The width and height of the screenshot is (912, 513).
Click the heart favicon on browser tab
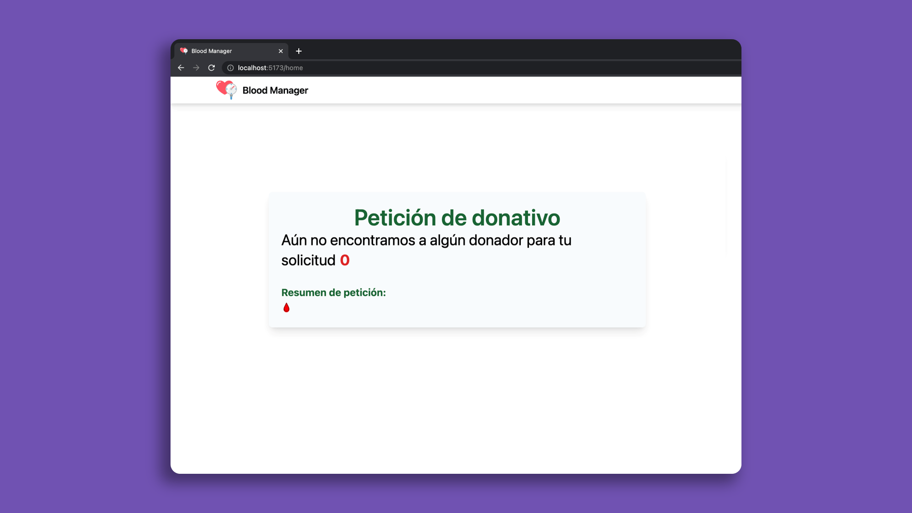click(184, 51)
